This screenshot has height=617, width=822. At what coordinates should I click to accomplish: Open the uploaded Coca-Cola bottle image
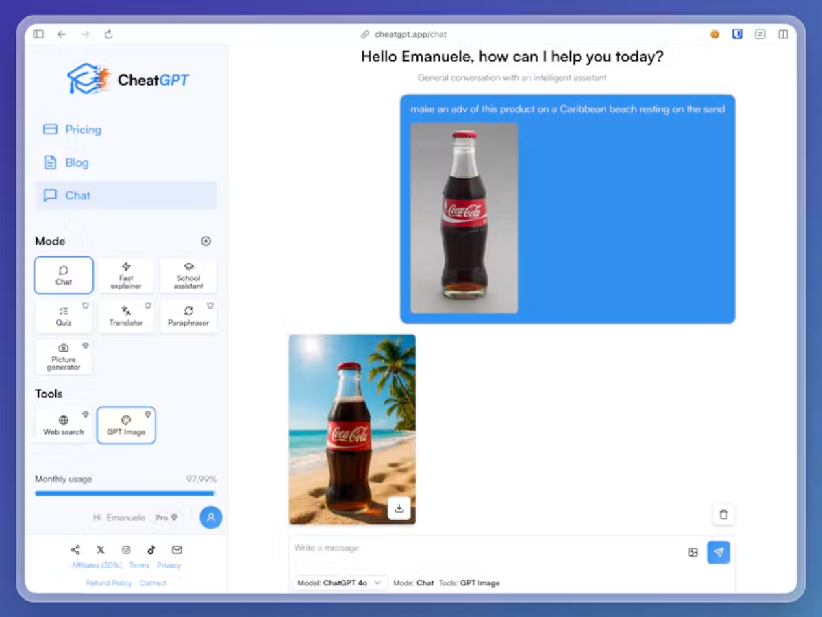(464, 217)
